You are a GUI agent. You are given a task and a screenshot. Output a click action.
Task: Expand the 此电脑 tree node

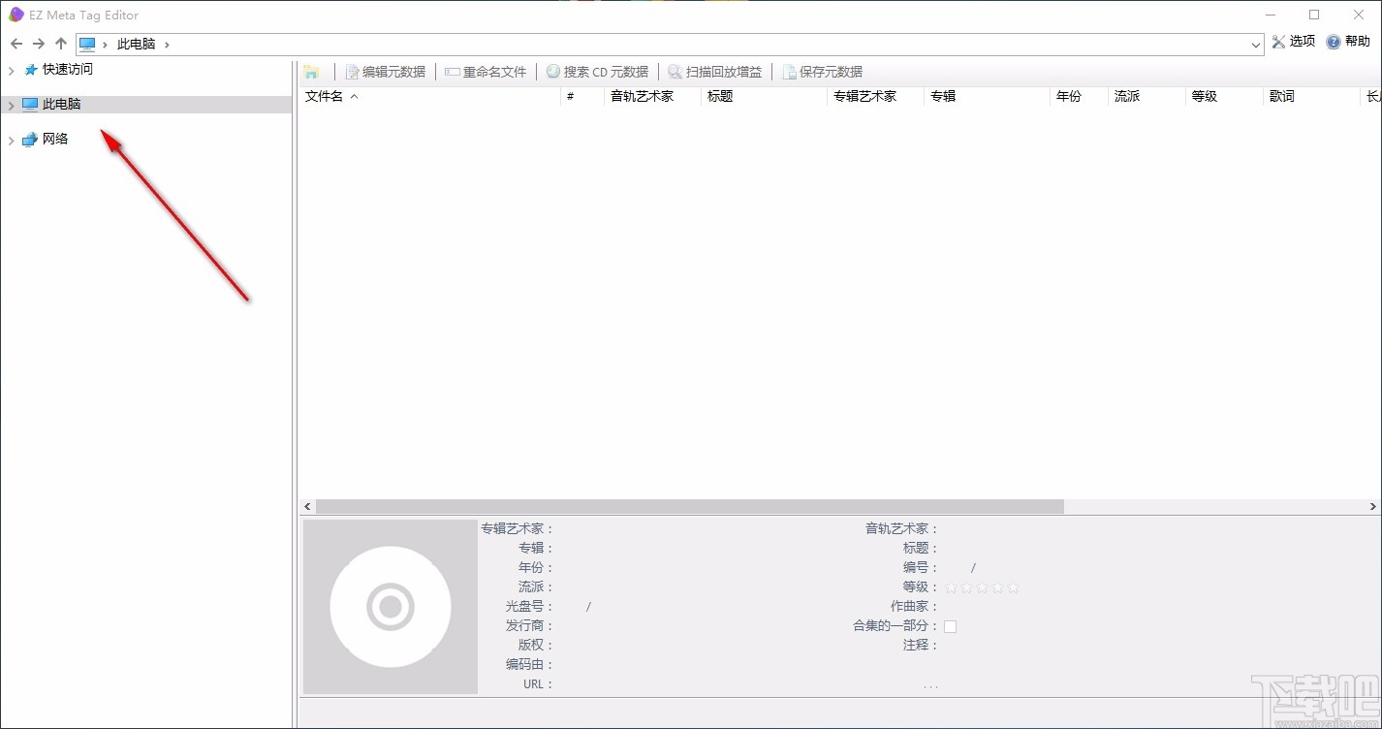10,104
